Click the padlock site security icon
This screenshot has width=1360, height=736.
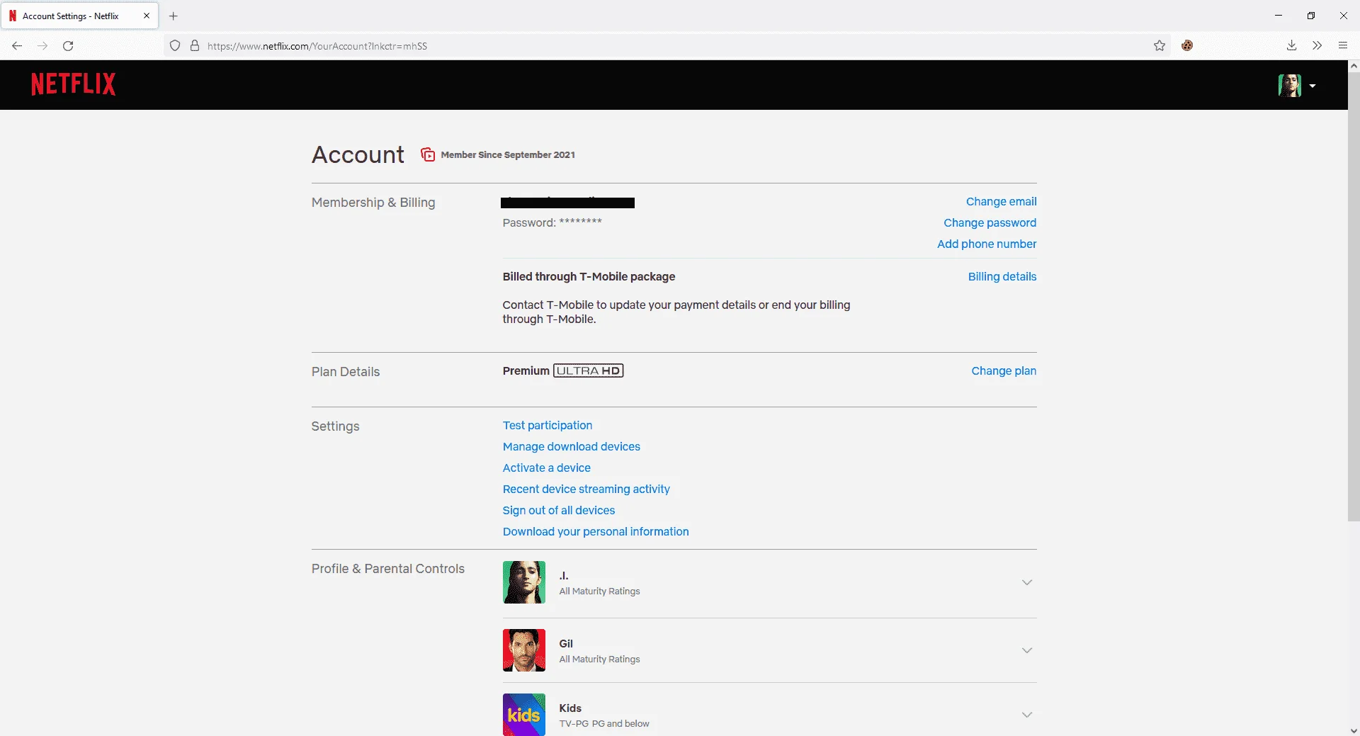pyautogui.click(x=195, y=46)
